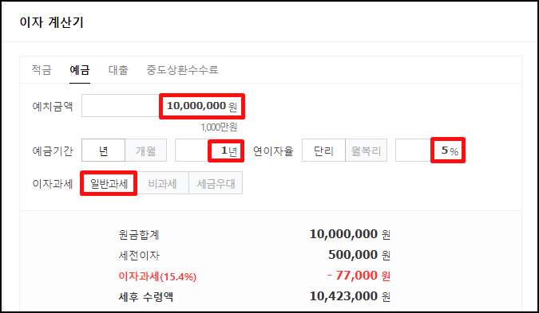The width and height of the screenshot is (539, 313).
Task: Open the 대출 tab
Action: 118,70
